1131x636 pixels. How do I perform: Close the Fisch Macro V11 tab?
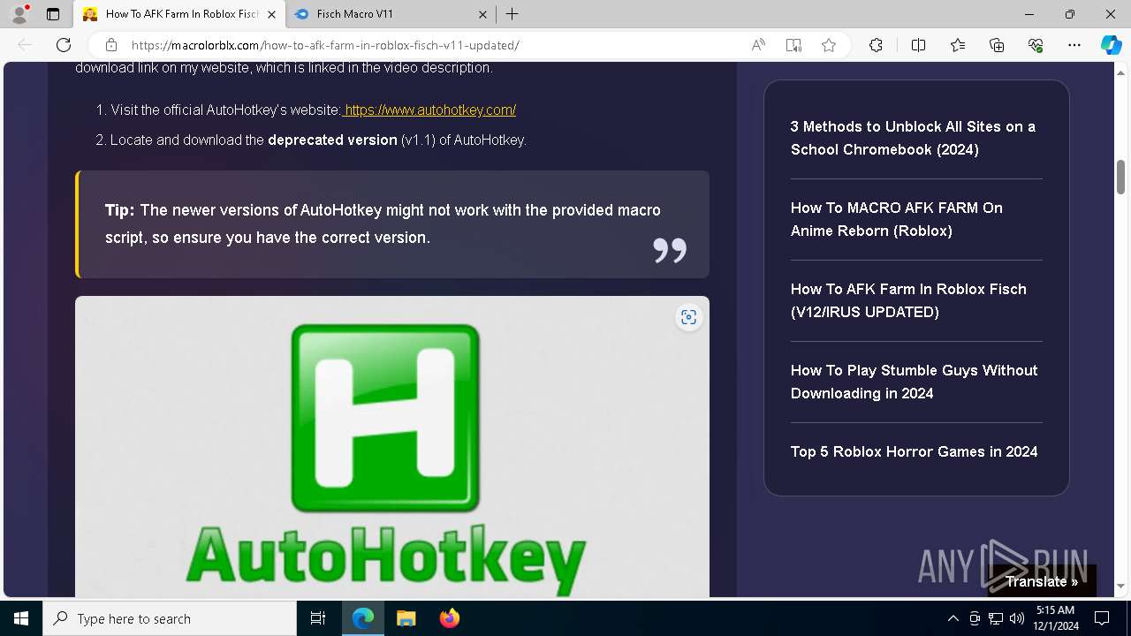482,14
